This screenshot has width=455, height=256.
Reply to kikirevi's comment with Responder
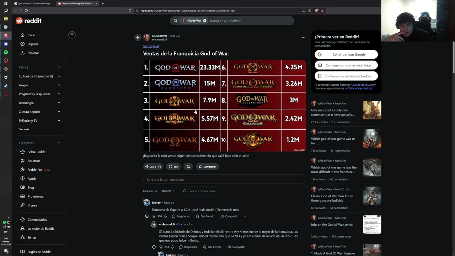pos(181,216)
